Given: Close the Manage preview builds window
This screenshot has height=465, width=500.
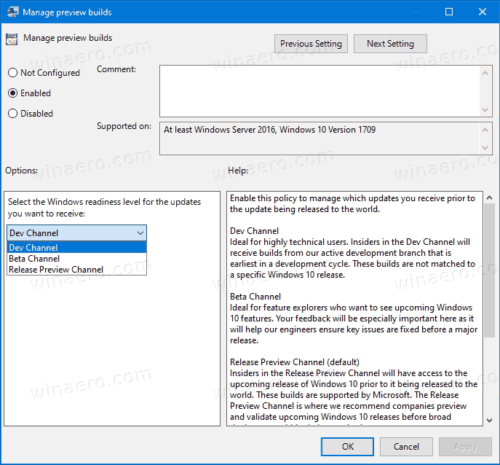Looking at the screenshot, I should point(483,12).
